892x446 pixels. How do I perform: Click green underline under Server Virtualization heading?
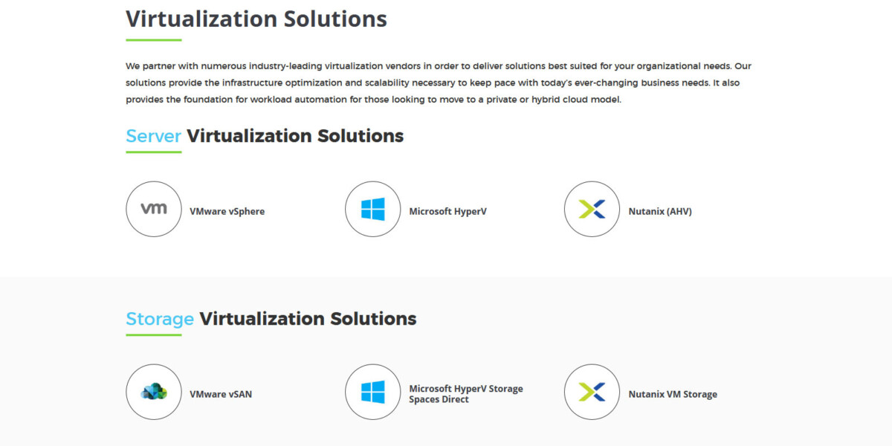pyautogui.click(x=154, y=152)
